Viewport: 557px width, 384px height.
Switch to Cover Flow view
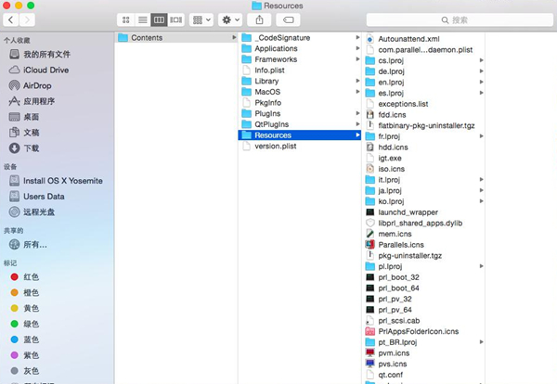(x=175, y=19)
